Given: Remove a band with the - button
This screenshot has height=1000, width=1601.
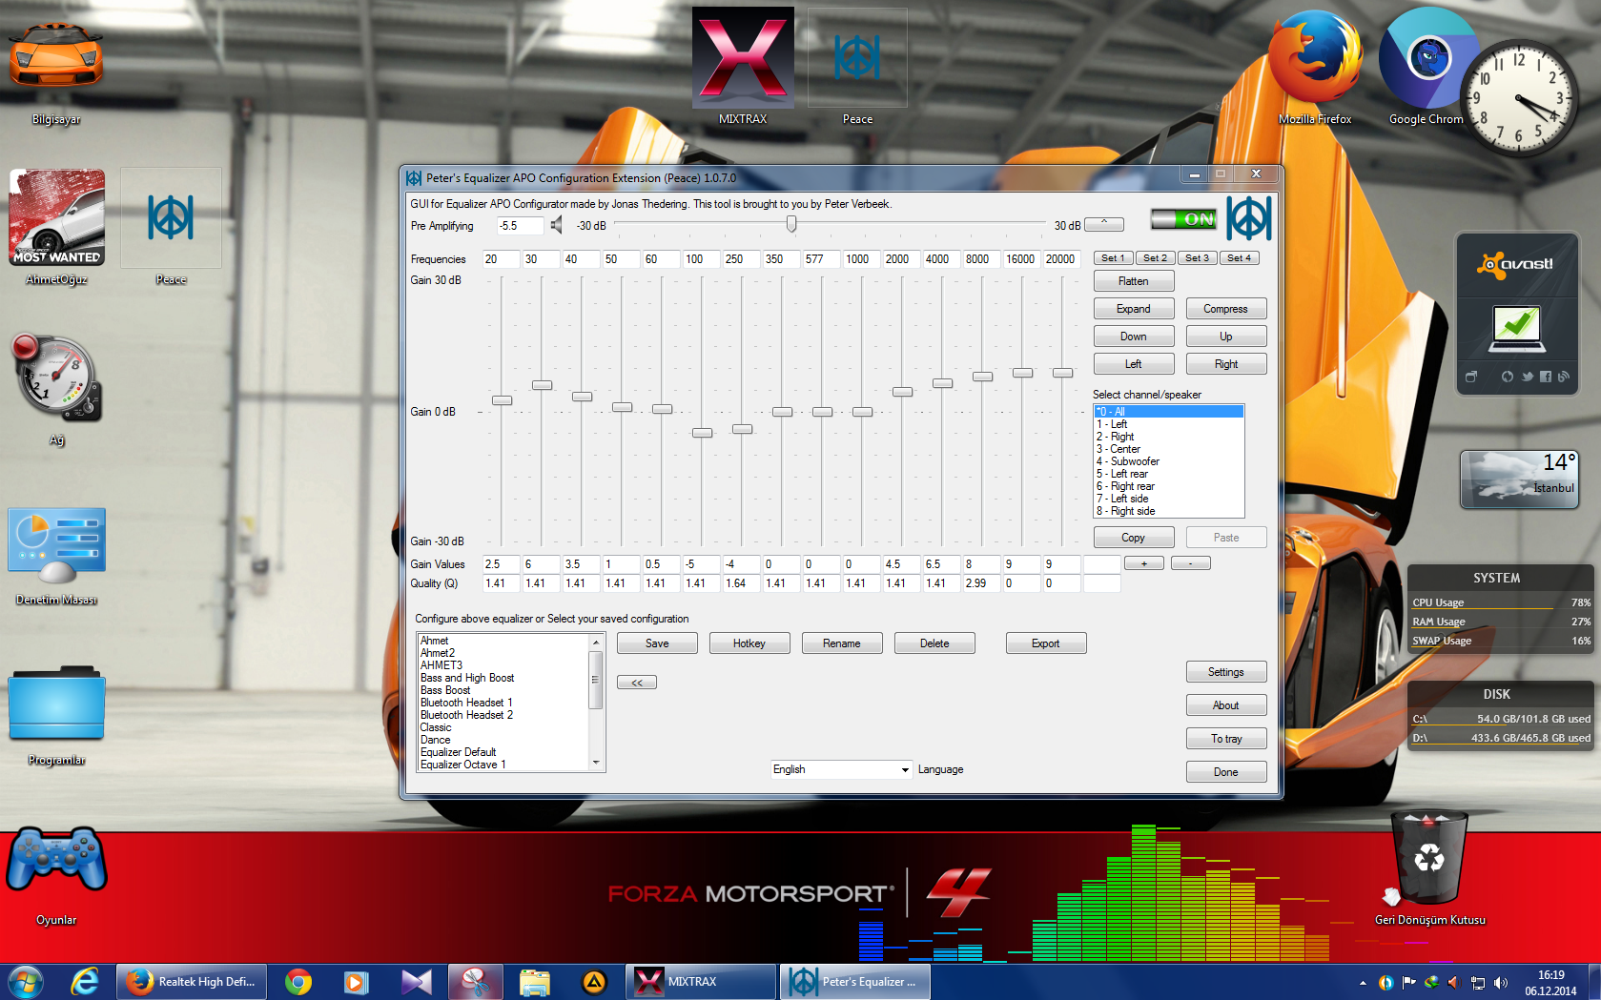Looking at the screenshot, I should pyautogui.click(x=1191, y=563).
